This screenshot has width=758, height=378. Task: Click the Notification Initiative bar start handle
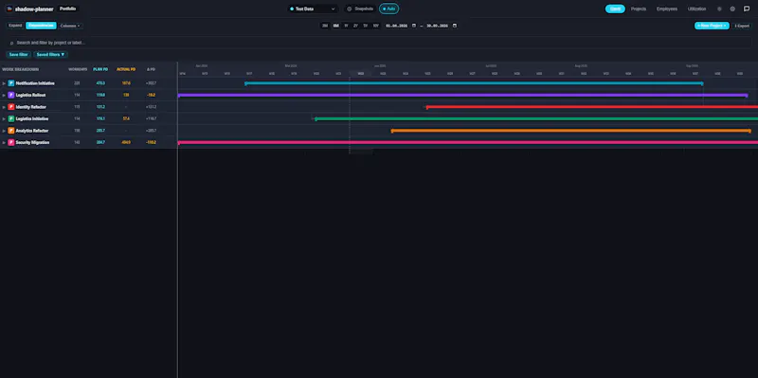[245, 83]
